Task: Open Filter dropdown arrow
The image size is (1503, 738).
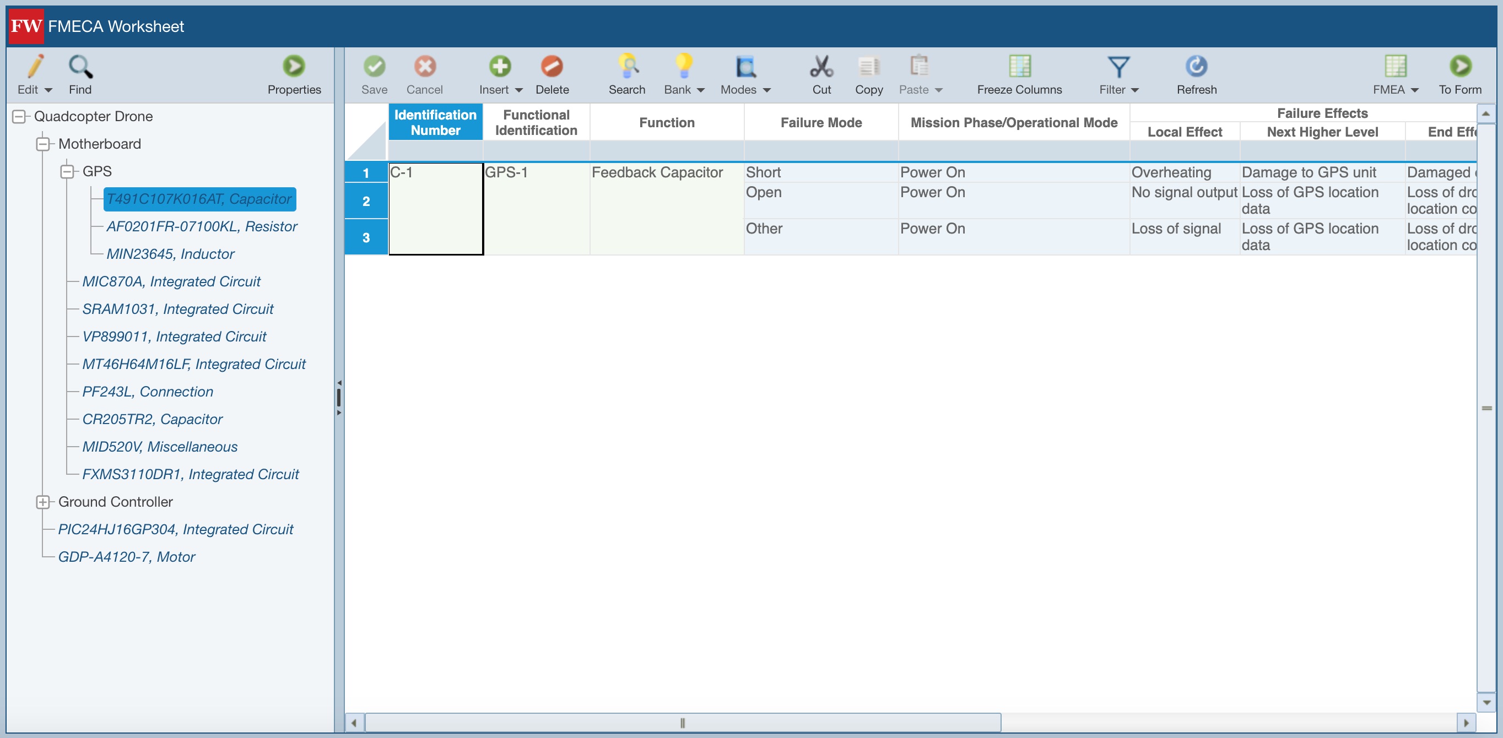Action: click(1135, 90)
